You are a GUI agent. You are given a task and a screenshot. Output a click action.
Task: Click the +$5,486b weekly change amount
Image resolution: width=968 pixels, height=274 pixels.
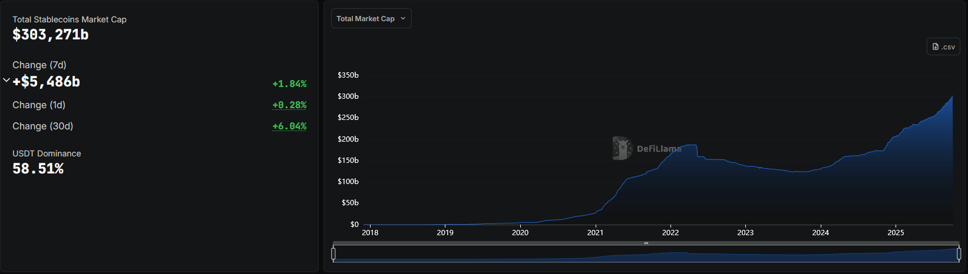point(47,82)
